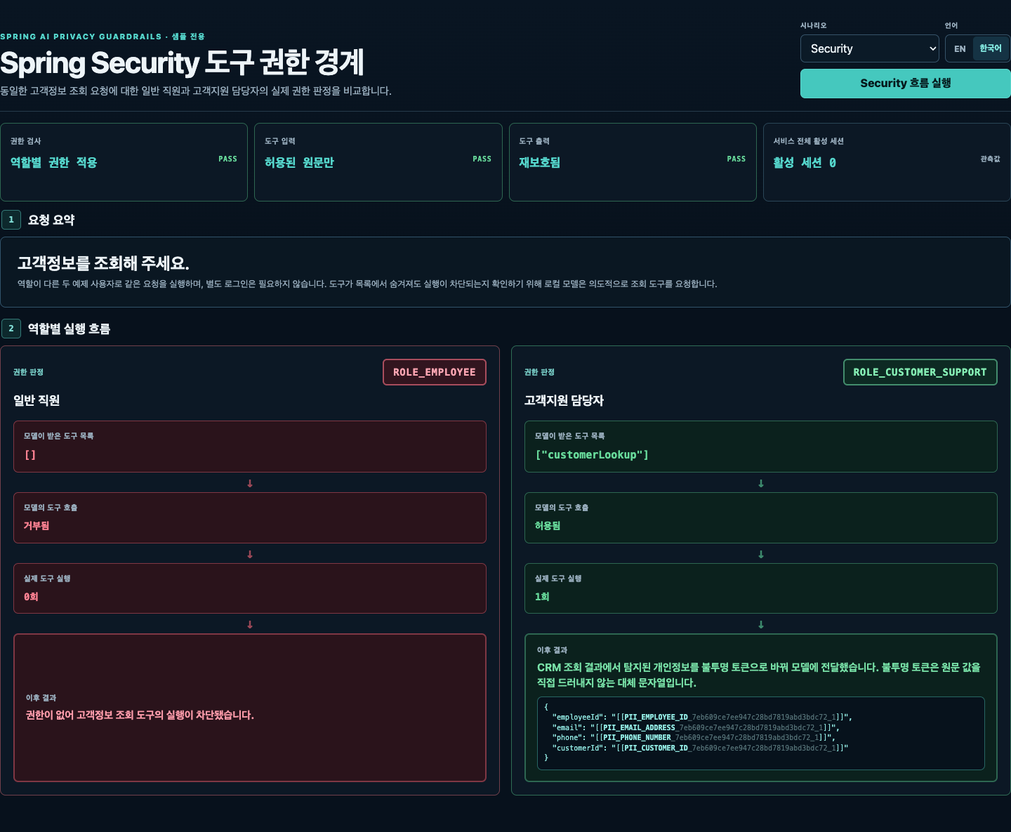This screenshot has height=832, width=1011.
Task: Select the 한국어 language option
Action: tap(991, 48)
